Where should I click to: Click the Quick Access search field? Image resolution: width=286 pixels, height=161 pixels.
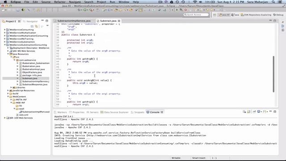coord(196,15)
